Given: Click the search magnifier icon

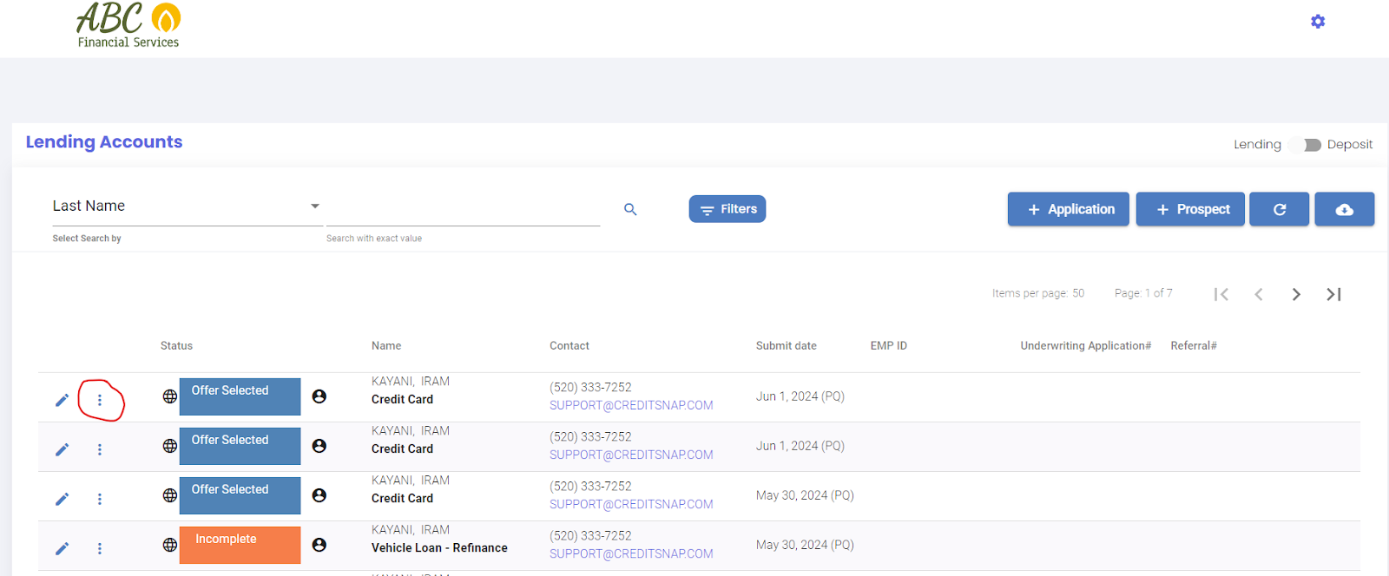Looking at the screenshot, I should tap(630, 209).
